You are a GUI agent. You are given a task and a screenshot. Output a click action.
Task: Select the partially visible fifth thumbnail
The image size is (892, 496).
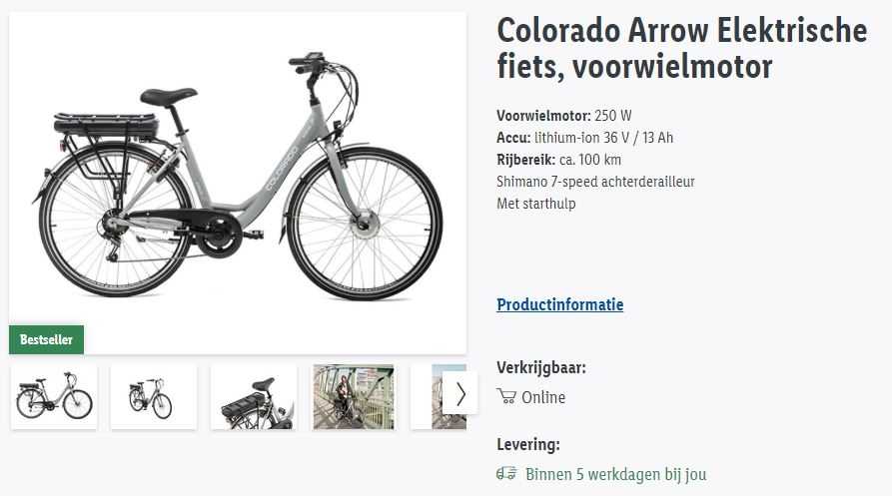coord(438,397)
